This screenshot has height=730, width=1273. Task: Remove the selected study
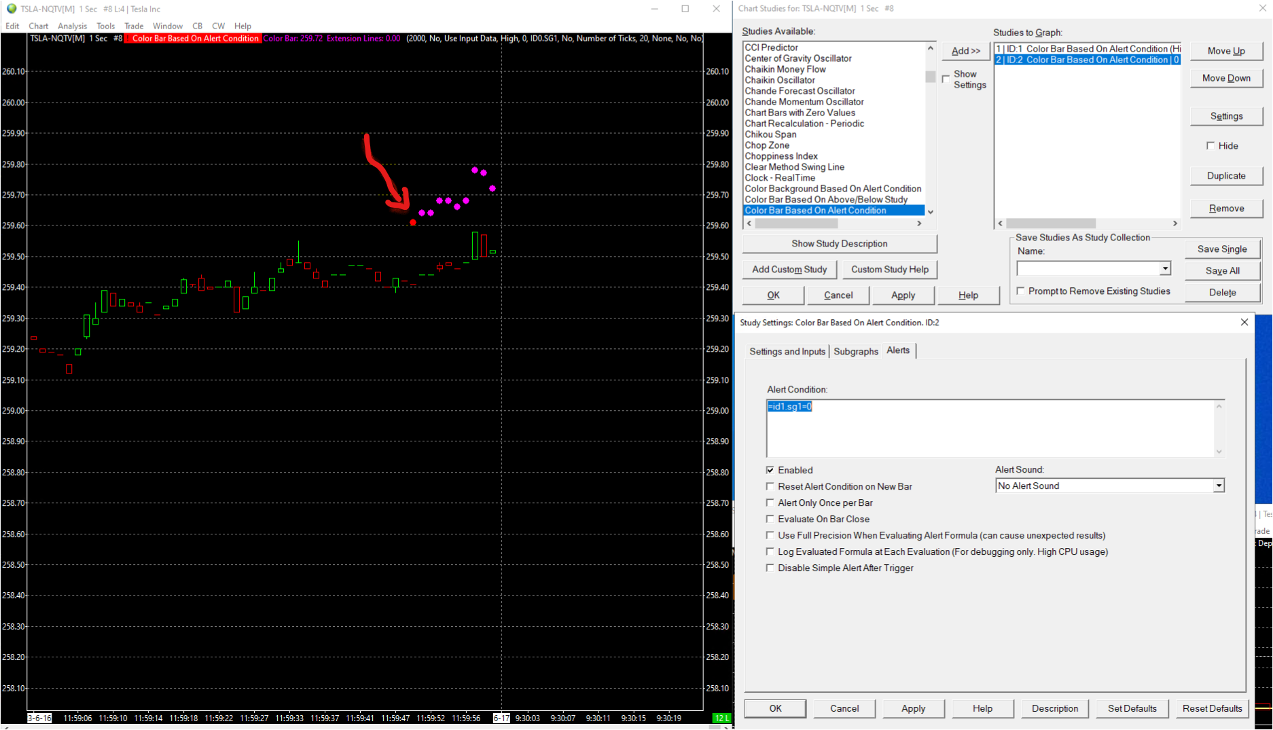1226,208
